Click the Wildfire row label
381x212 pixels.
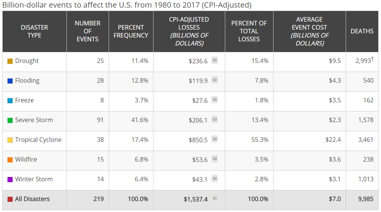(x=26, y=159)
